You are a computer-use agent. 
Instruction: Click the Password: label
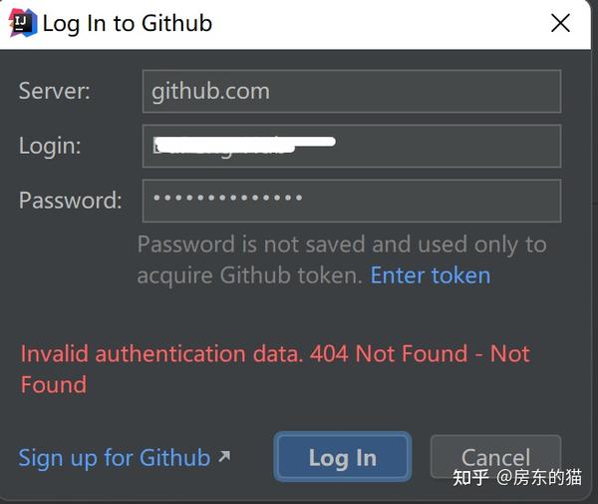pos(71,200)
